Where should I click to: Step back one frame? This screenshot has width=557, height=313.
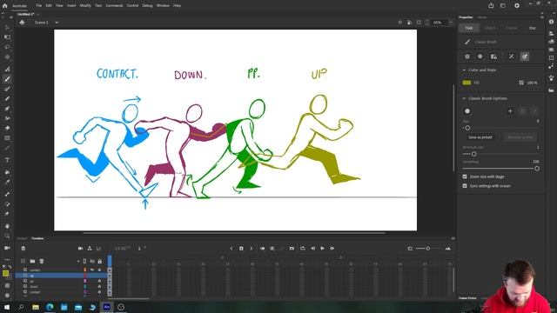click(x=313, y=249)
